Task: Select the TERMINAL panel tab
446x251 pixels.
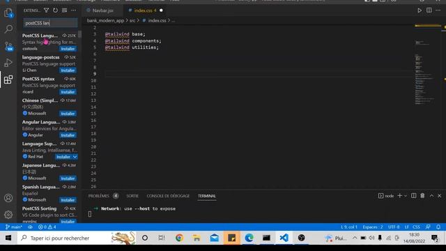Action: (207, 196)
